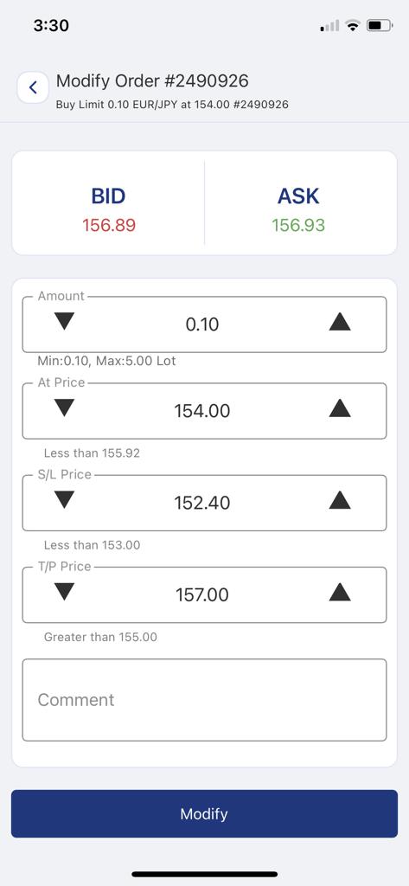Tap the Modify Order #2490926 title
409x886 pixels.
pos(152,80)
